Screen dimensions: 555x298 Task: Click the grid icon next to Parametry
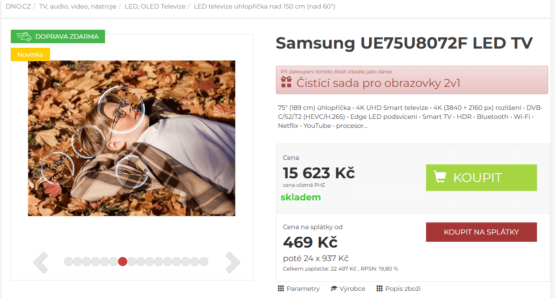point(281,289)
